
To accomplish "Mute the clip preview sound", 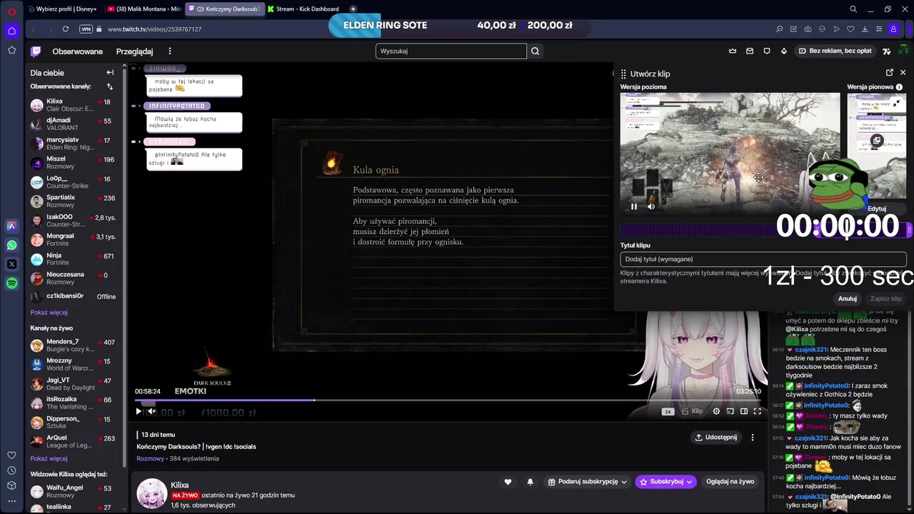I will coord(651,206).
